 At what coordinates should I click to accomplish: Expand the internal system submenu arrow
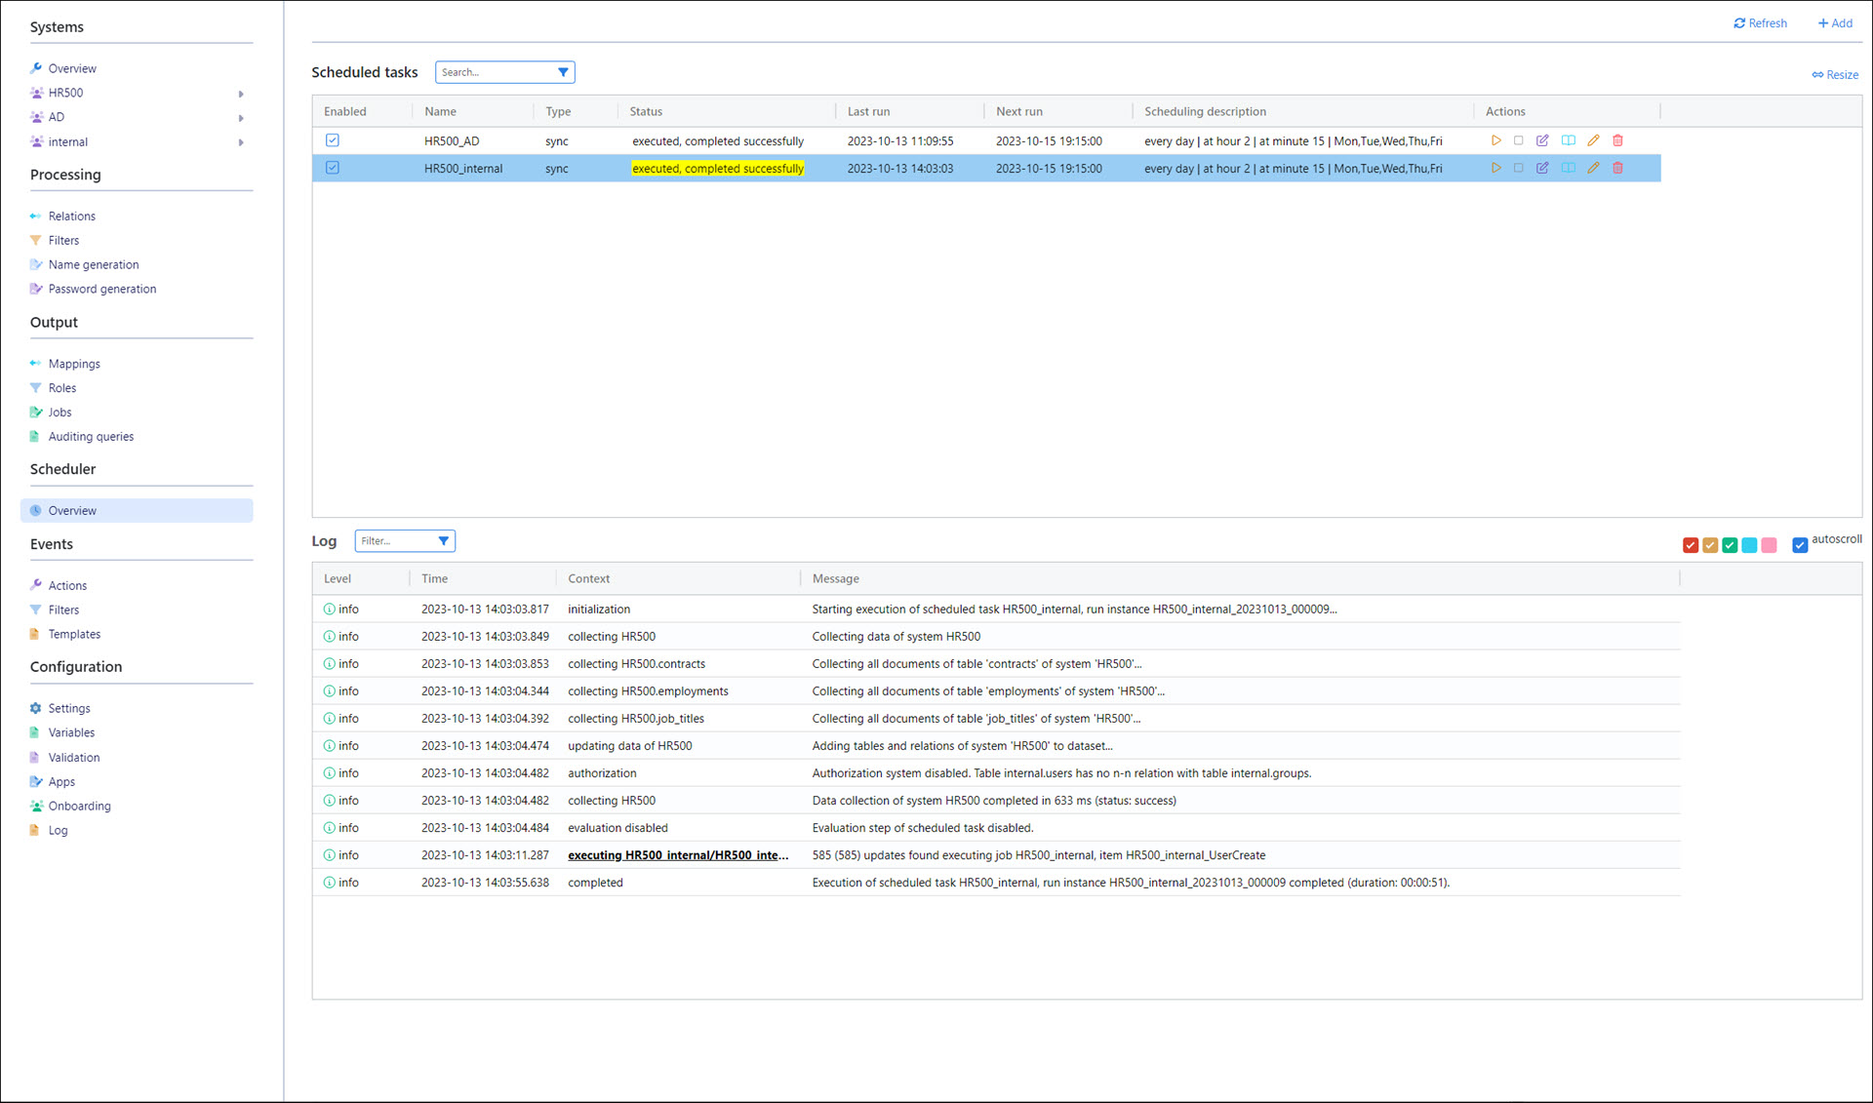coord(241,142)
